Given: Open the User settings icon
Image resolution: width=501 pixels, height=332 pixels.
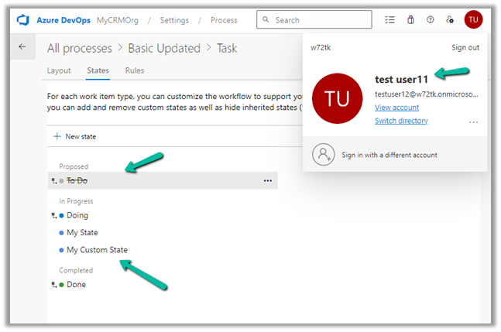Looking at the screenshot, I should point(450,20).
